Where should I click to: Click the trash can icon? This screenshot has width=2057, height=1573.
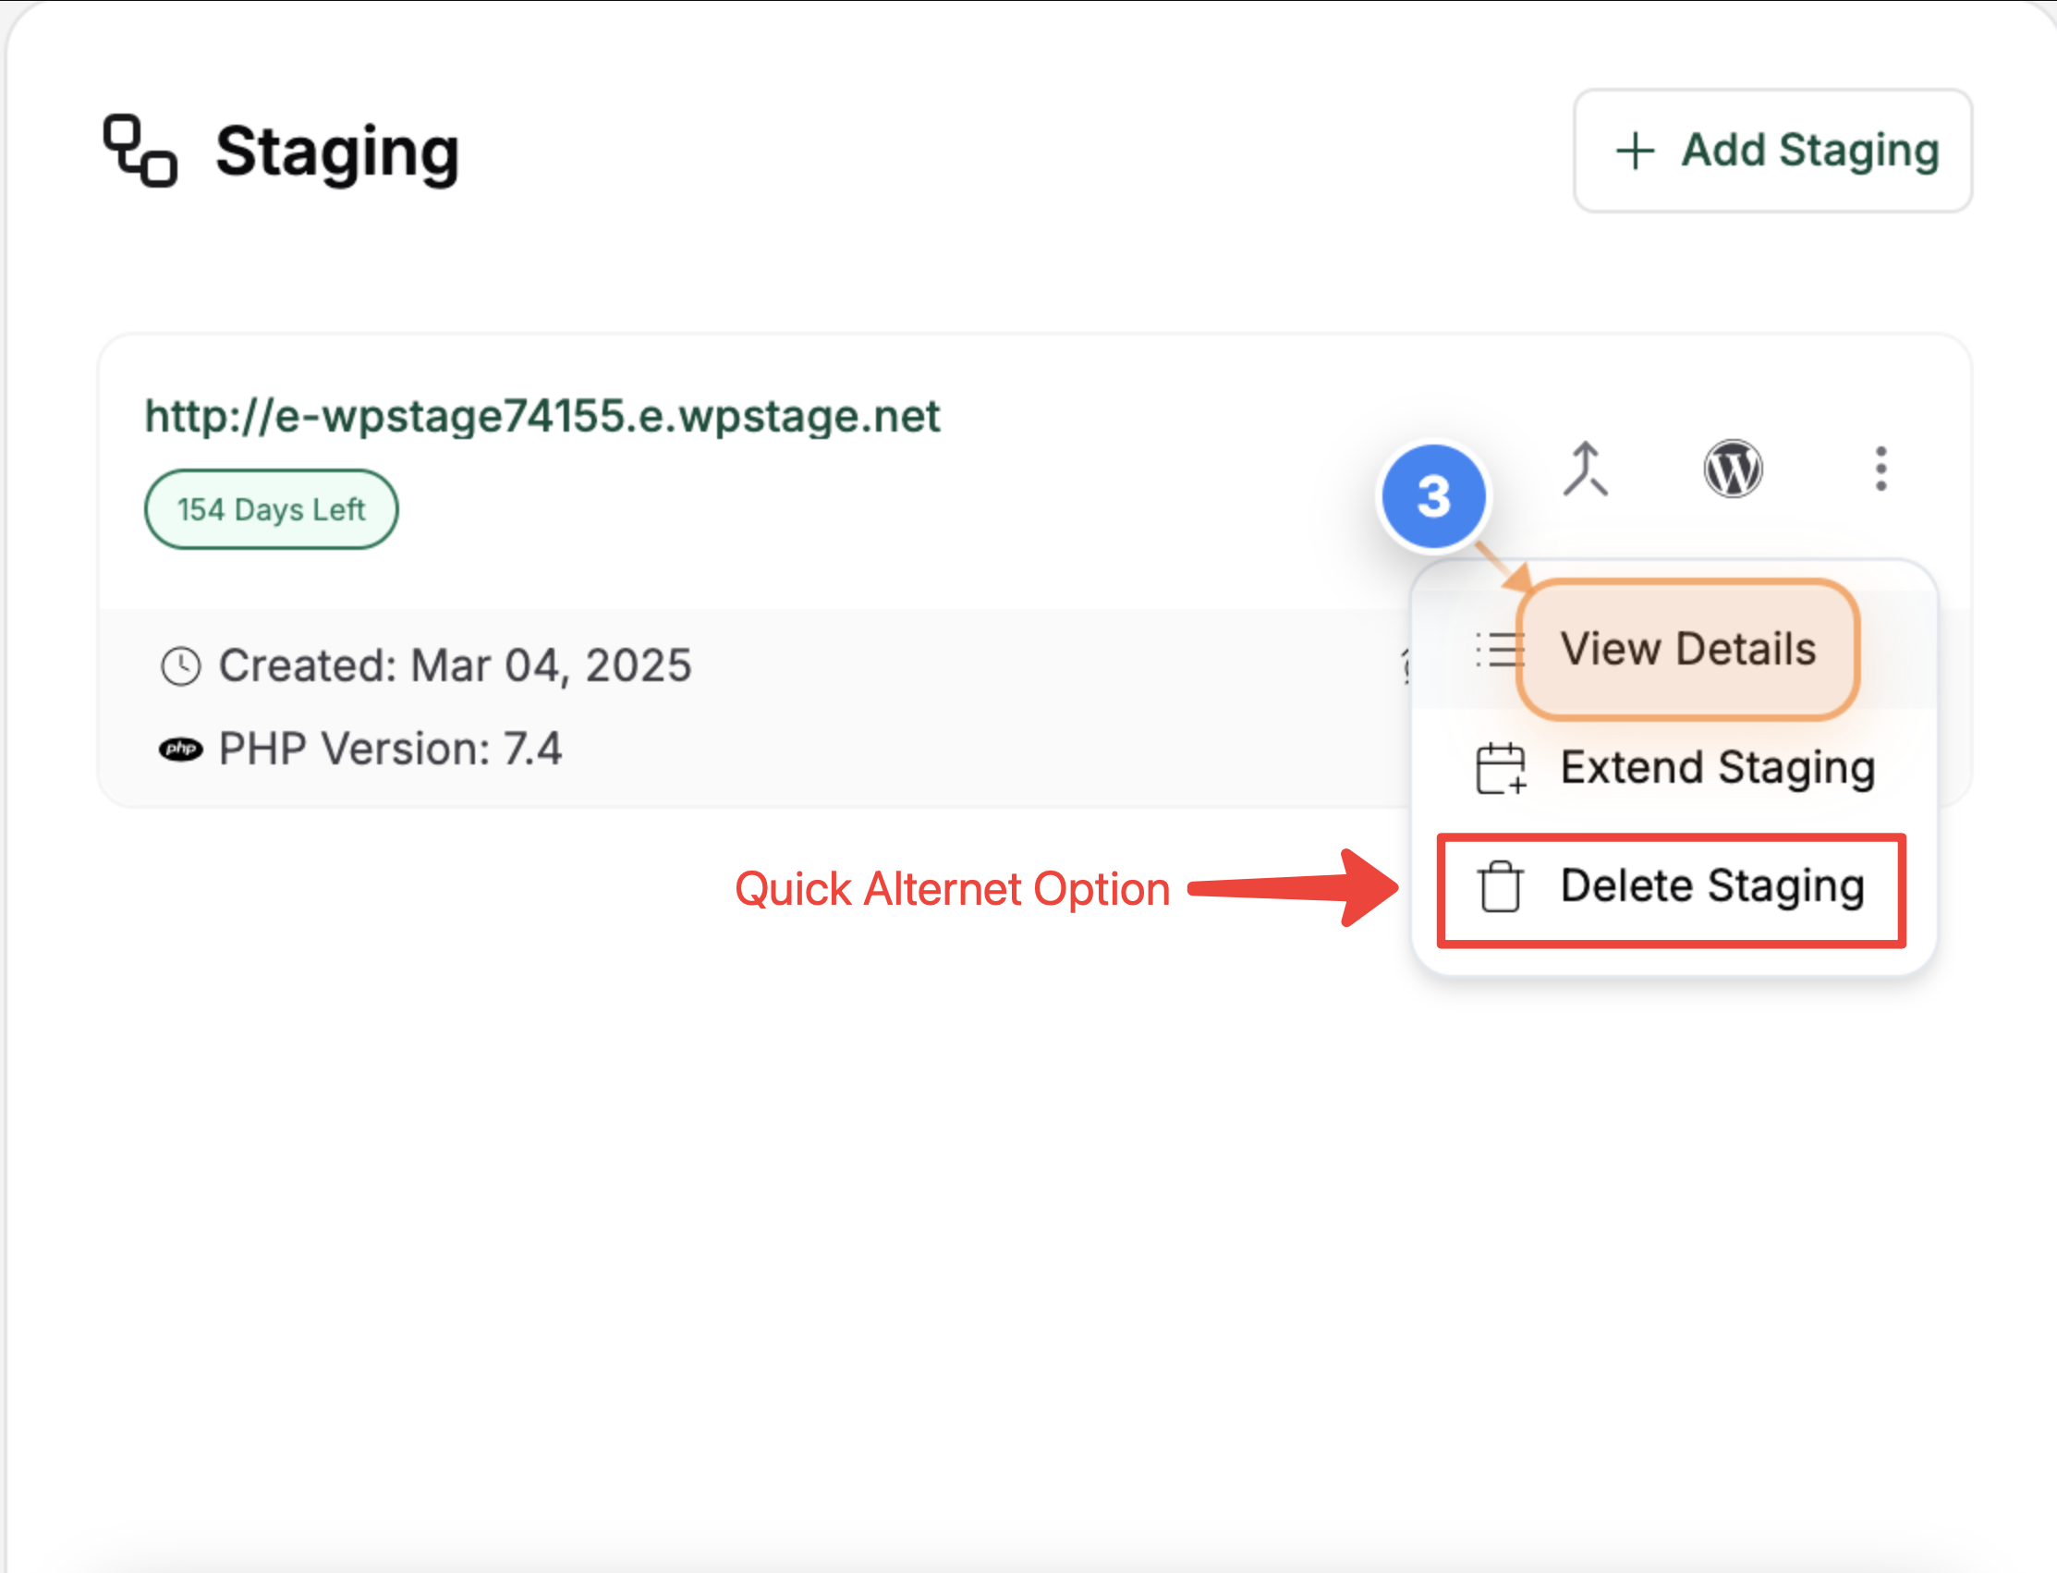1500,886
